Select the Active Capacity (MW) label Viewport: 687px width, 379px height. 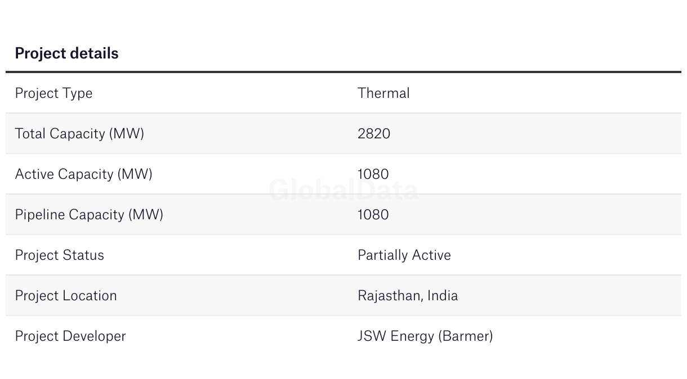(83, 174)
